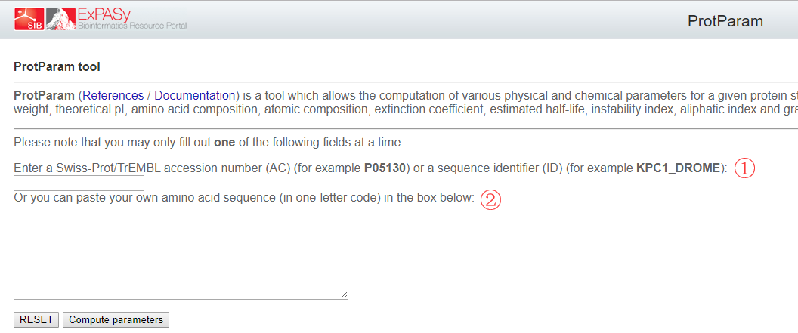The height and width of the screenshot is (333, 798).
Task: Click the red SIB logo icon
Action: (28, 19)
